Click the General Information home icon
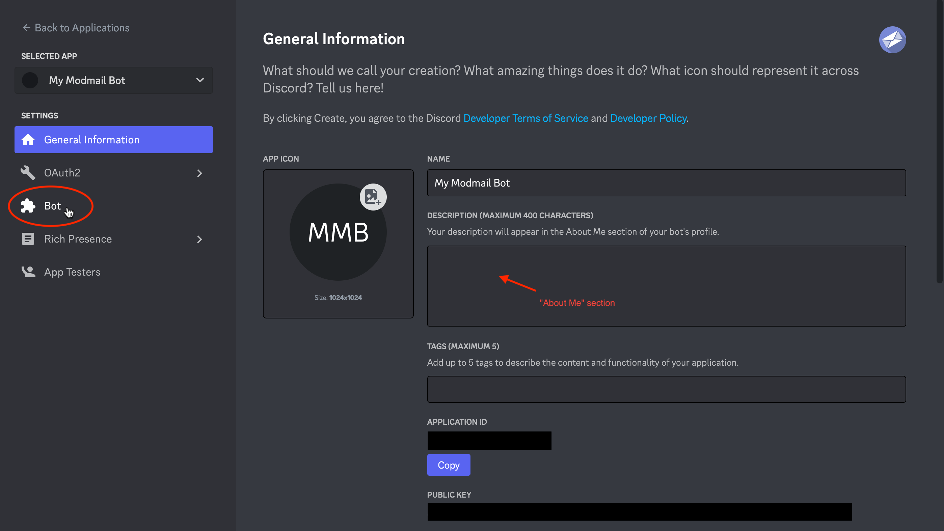 [x=28, y=140]
